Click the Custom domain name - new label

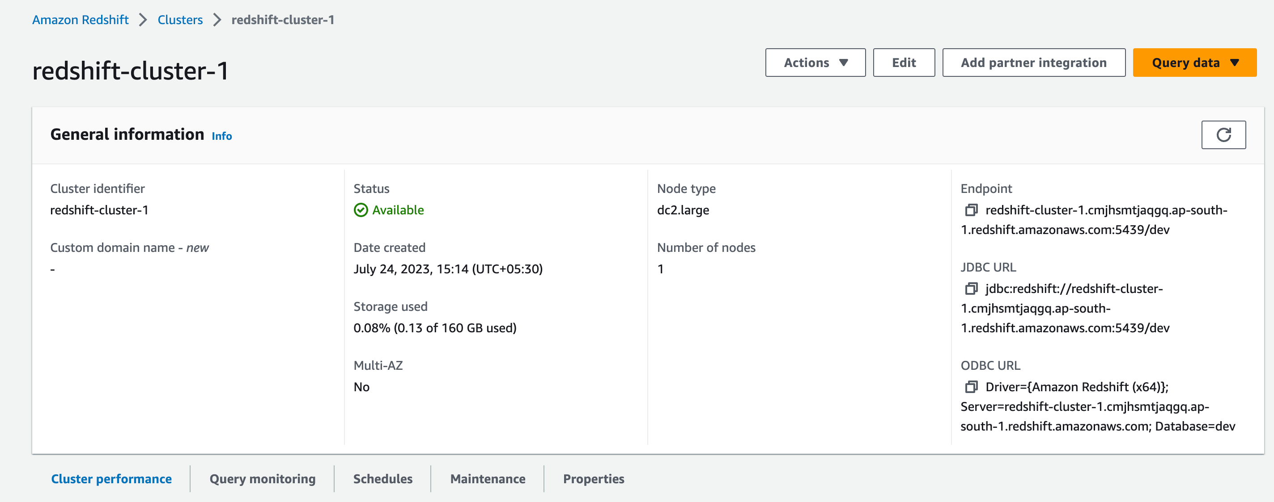130,248
